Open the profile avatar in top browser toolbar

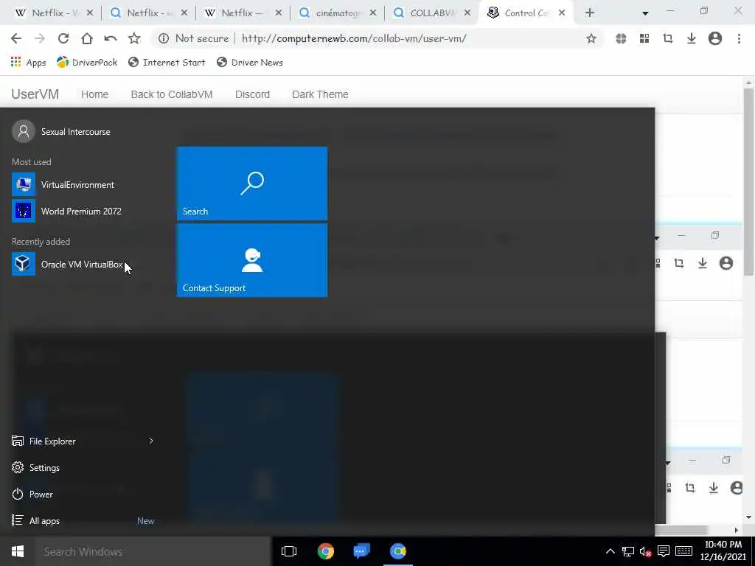click(715, 38)
